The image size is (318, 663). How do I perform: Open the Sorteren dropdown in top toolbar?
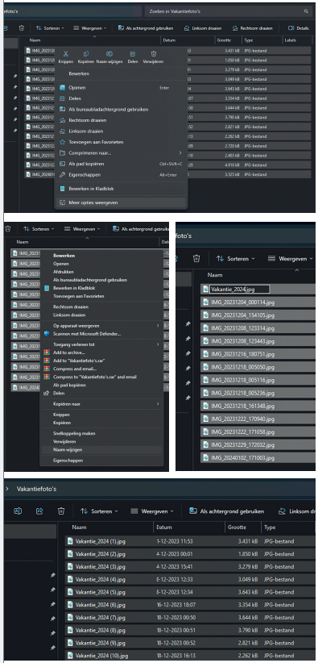(50, 28)
